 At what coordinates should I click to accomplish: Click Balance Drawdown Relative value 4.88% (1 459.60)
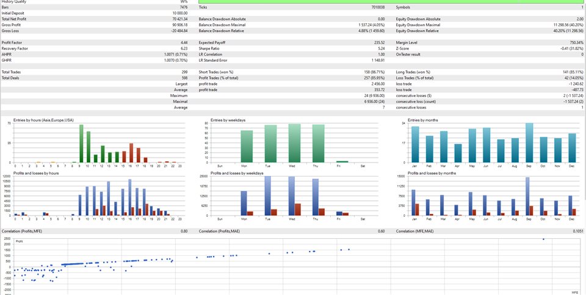[371, 31]
